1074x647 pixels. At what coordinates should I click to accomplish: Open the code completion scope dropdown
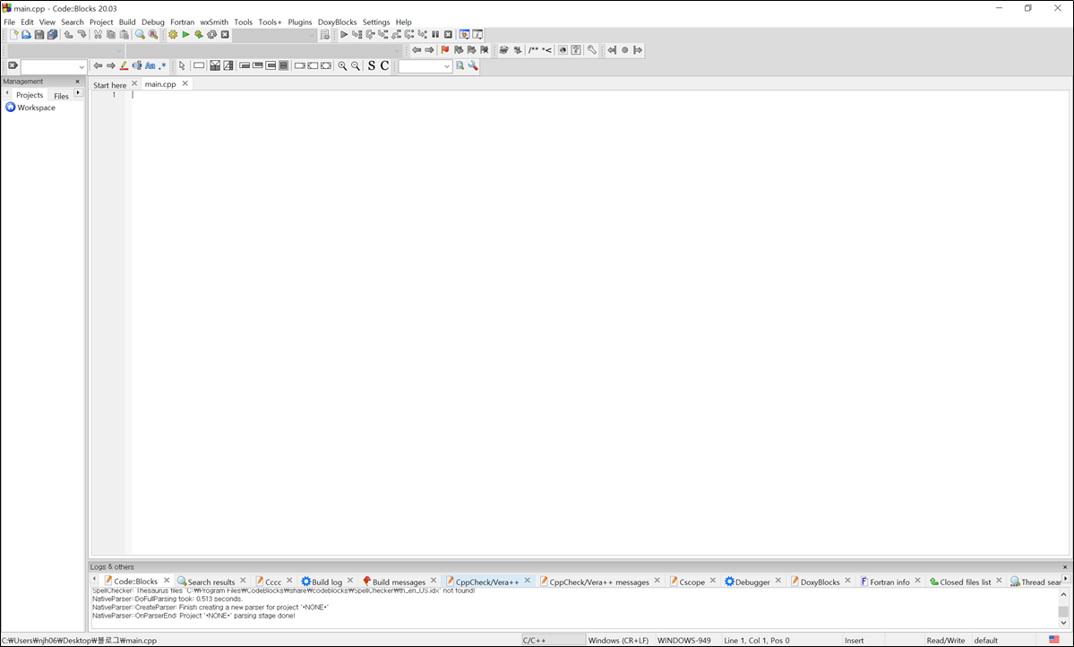(119, 51)
